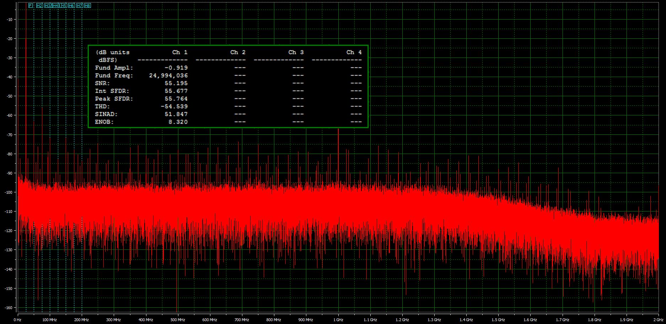Viewport: 666px width, 324px height.
Task: Click the 500 MHz frequency axis label
Action: (x=178, y=320)
